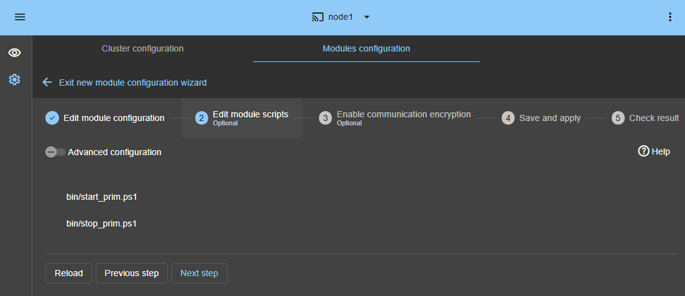Open the bin/stop_prim.ps1 script
Image resolution: width=685 pixels, height=296 pixels.
[101, 223]
